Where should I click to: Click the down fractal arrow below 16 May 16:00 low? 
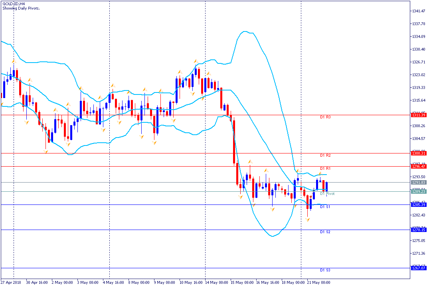(272, 210)
